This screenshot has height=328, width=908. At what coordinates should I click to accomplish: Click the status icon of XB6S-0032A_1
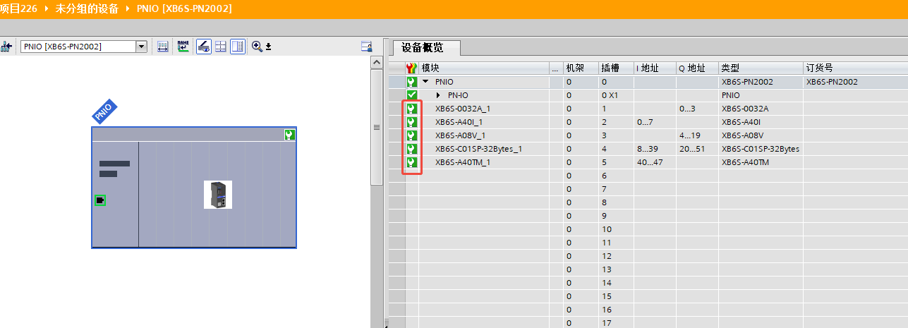coord(412,109)
